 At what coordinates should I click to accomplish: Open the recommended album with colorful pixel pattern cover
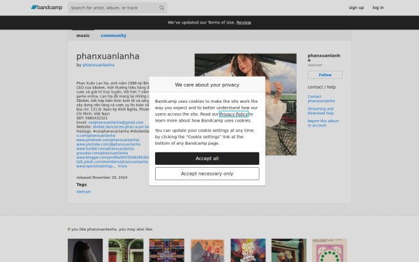coord(167,251)
